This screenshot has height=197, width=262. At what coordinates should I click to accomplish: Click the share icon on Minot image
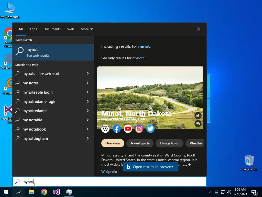click(198, 115)
